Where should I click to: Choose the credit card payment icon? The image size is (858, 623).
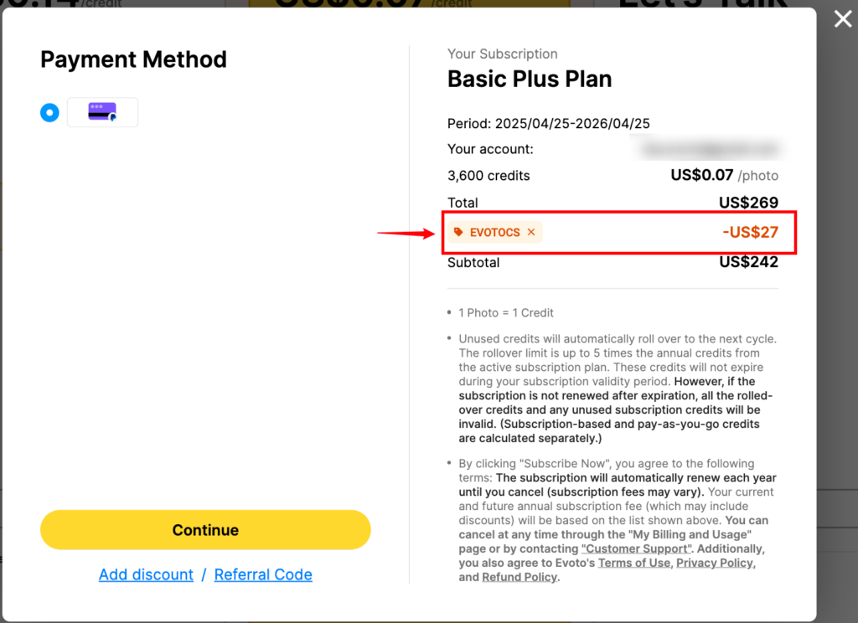pos(102,112)
